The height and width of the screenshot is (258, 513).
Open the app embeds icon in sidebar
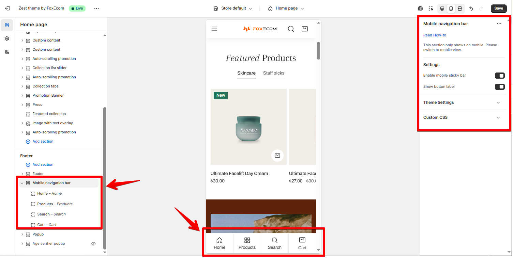(7, 52)
